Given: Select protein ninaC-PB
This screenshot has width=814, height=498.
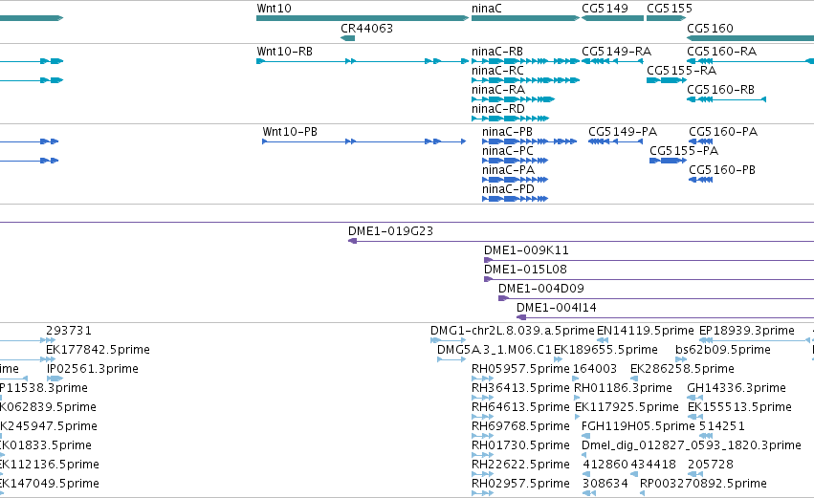Looking at the screenshot, I should (530, 141).
